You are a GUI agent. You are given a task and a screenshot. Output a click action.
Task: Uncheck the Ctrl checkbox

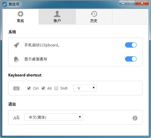pos(29,88)
